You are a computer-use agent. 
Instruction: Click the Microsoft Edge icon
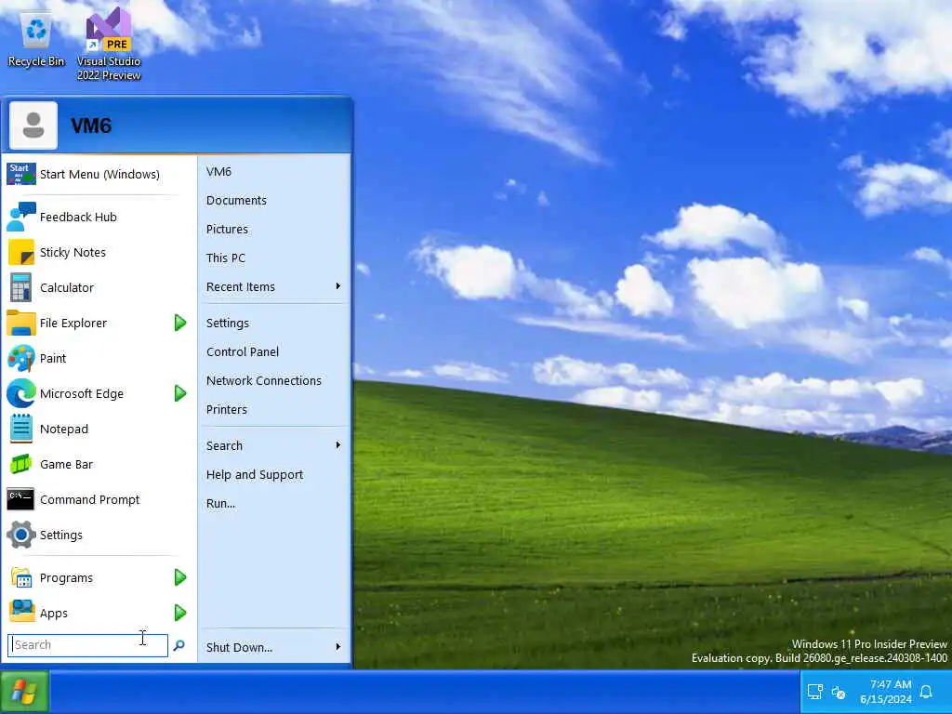(21, 393)
